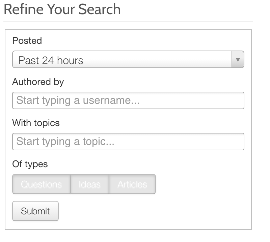Image resolution: width=270 pixels, height=242 pixels.
Task: Click the dropdown arrow beside Past 24 hours
Action: click(238, 60)
